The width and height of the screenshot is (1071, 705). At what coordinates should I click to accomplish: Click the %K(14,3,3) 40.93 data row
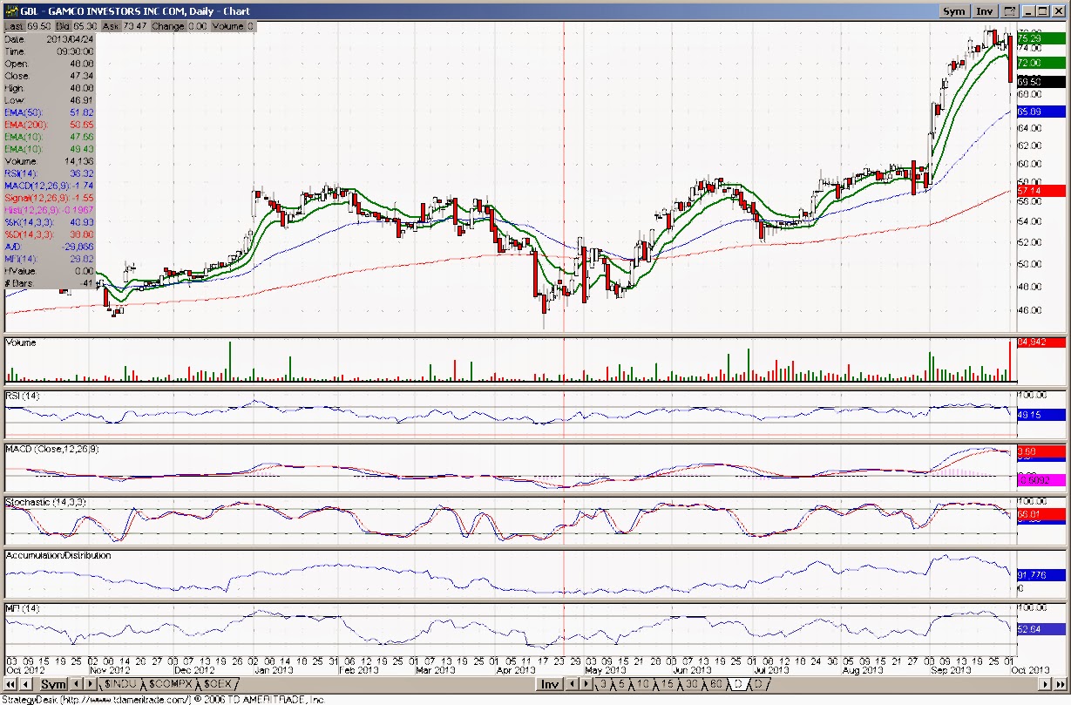click(x=50, y=222)
